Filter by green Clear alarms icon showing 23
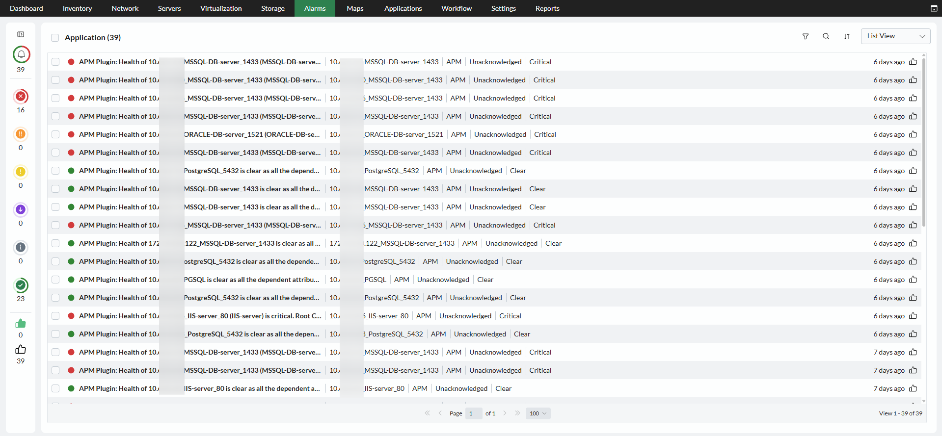The height and width of the screenshot is (436, 942). pos(21,285)
